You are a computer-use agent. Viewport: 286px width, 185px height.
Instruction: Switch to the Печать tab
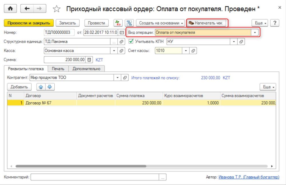(x=58, y=69)
